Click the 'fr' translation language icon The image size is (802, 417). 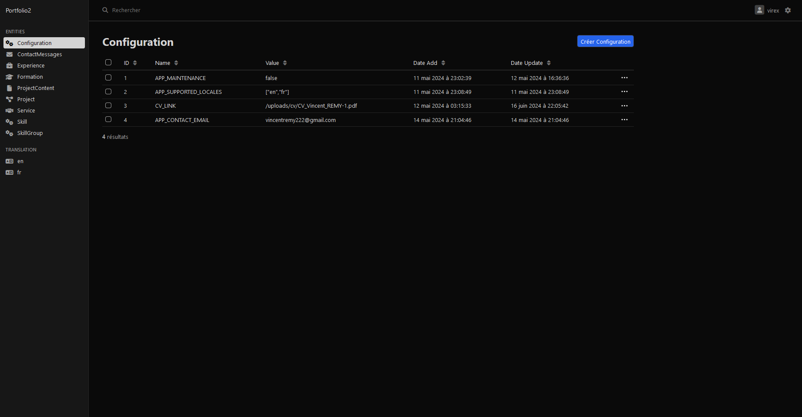click(10, 173)
